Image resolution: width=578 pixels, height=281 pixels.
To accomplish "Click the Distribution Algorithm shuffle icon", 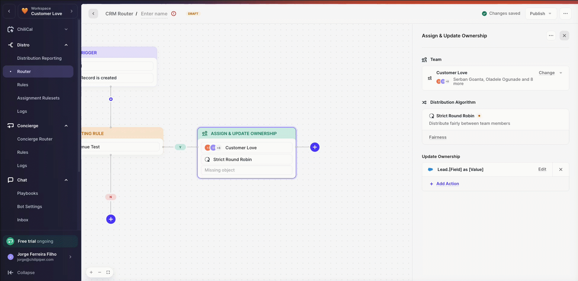I will [424, 103].
